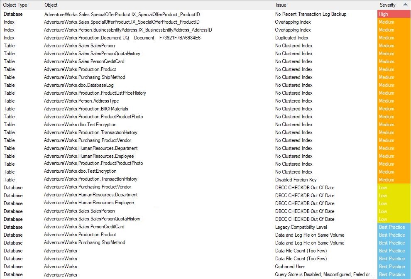Viewport: 411px width, 279px height.
Task: Select the 'Query Store is Disabled' issue cell
Action: [x=325, y=274]
